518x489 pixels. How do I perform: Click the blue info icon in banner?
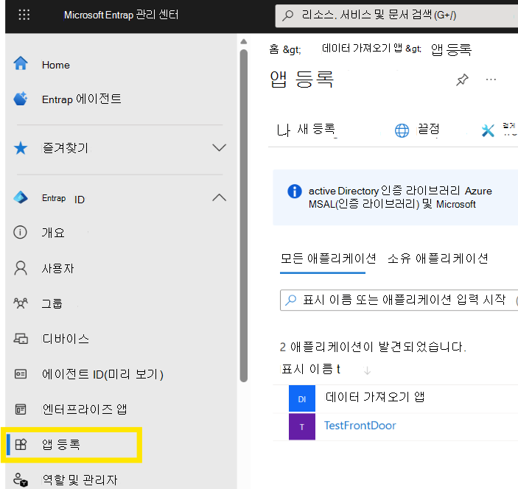(294, 191)
